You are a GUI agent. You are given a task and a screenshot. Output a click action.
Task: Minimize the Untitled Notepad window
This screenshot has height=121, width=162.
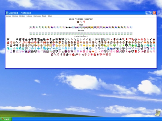[x=147, y=13]
